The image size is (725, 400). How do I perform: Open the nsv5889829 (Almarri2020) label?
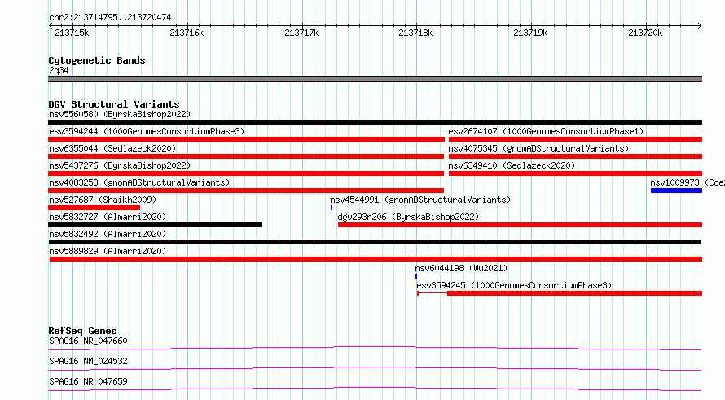pyautogui.click(x=108, y=251)
